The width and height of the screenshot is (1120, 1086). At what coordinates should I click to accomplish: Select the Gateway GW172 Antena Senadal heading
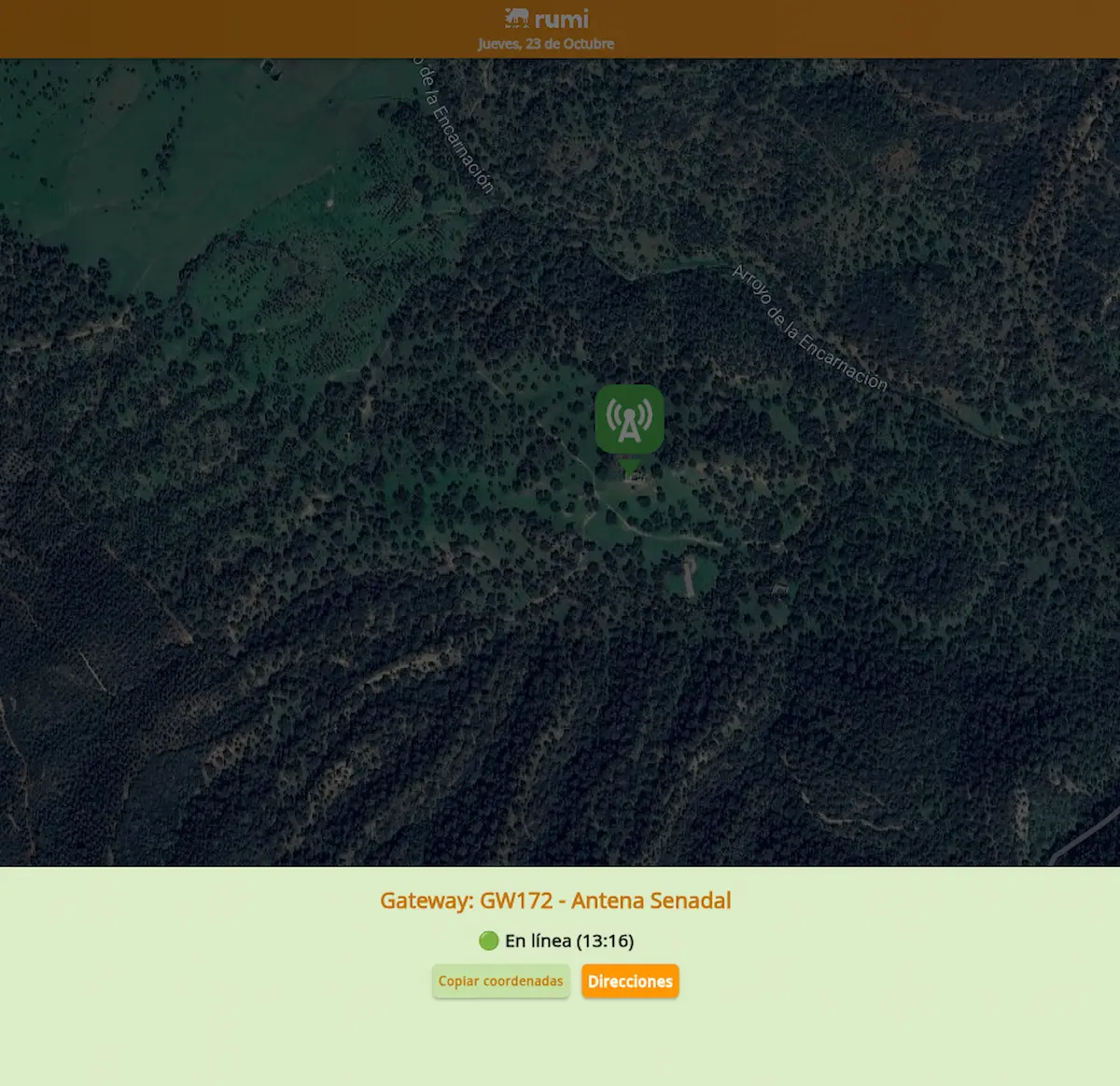click(555, 900)
